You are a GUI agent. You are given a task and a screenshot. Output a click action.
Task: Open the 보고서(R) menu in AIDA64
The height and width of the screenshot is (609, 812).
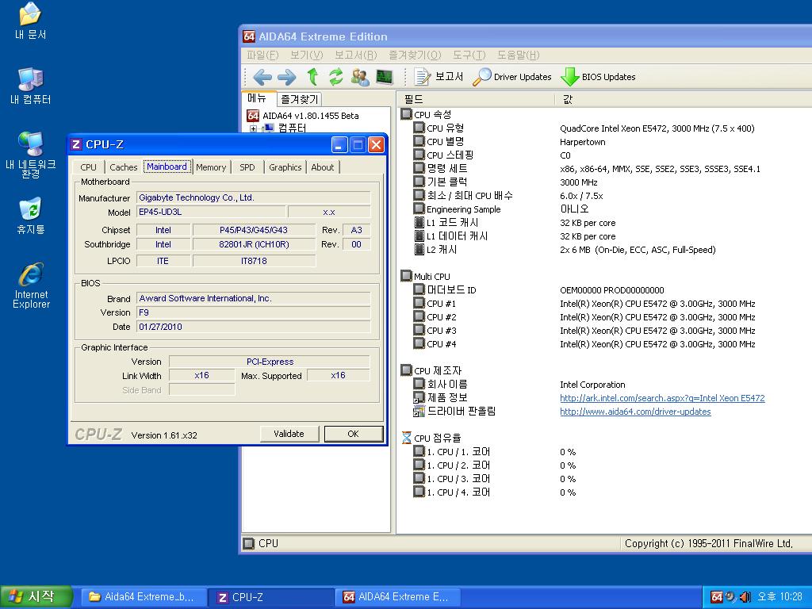point(356,55)
